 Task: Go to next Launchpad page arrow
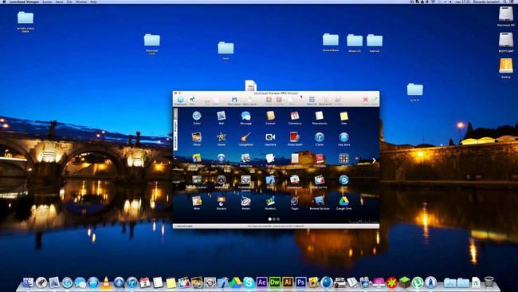coord(374,160)
